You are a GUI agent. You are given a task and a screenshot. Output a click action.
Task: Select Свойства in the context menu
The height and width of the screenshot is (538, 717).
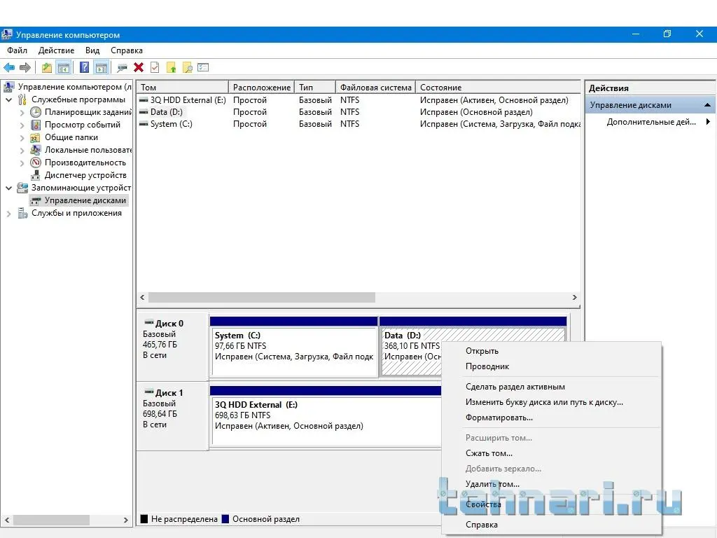[483, 504]
